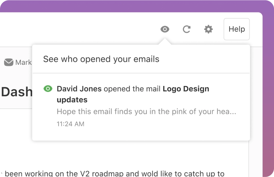Click the "See who opened your emails" heading
The width and height of the screenshot is (274, 177).
(101, 59)
